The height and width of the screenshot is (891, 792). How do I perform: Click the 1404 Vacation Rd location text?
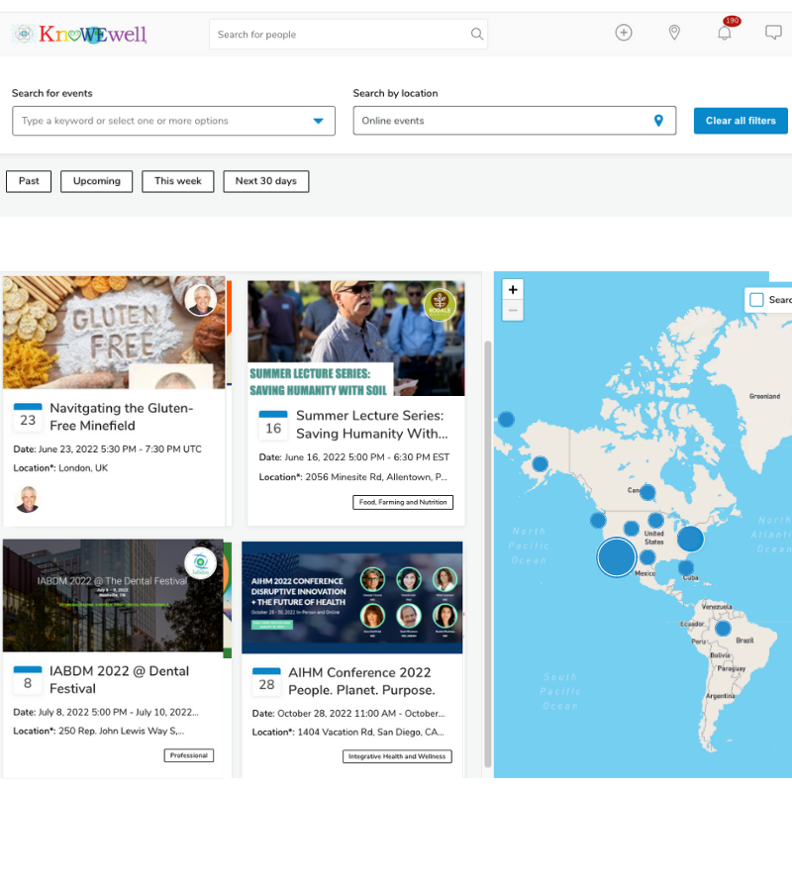[x=348, y=732]
